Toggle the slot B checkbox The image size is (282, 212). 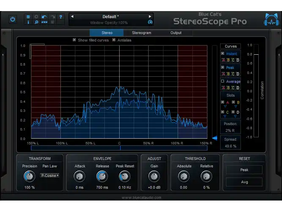(x=233, y=102)
